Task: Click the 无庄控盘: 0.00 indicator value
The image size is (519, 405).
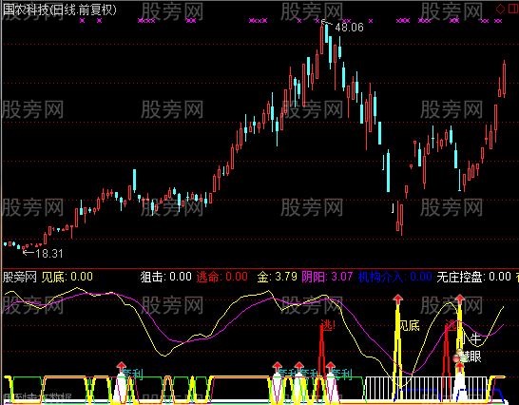Action: point(473,277)
